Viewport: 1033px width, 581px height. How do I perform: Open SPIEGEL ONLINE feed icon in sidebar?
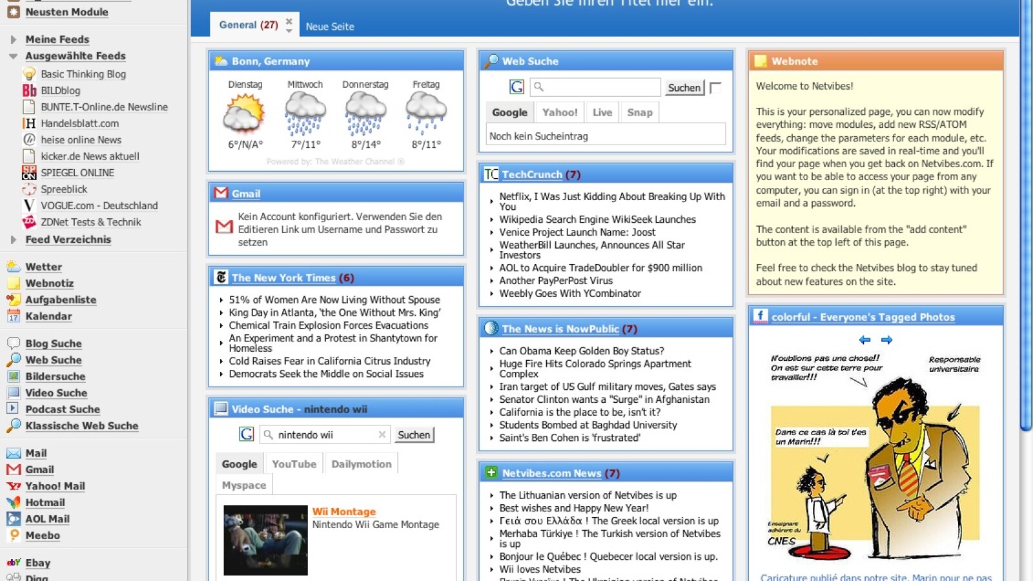[x=29, y=172]
